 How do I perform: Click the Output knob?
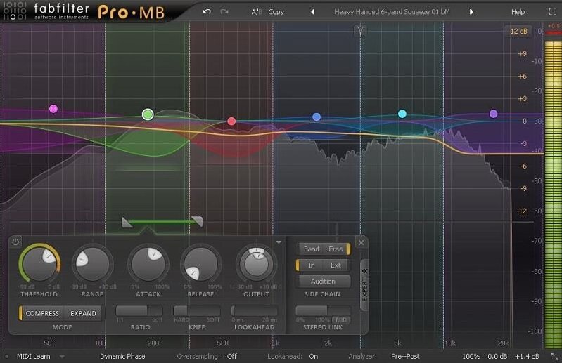pos(256,264)
